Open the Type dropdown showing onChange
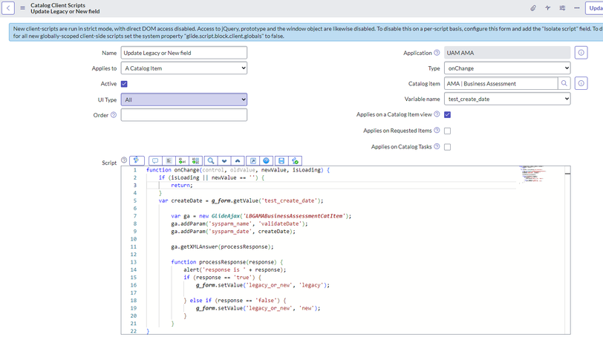The height and width of the screenshot is (343, 603). click(507, 68)
